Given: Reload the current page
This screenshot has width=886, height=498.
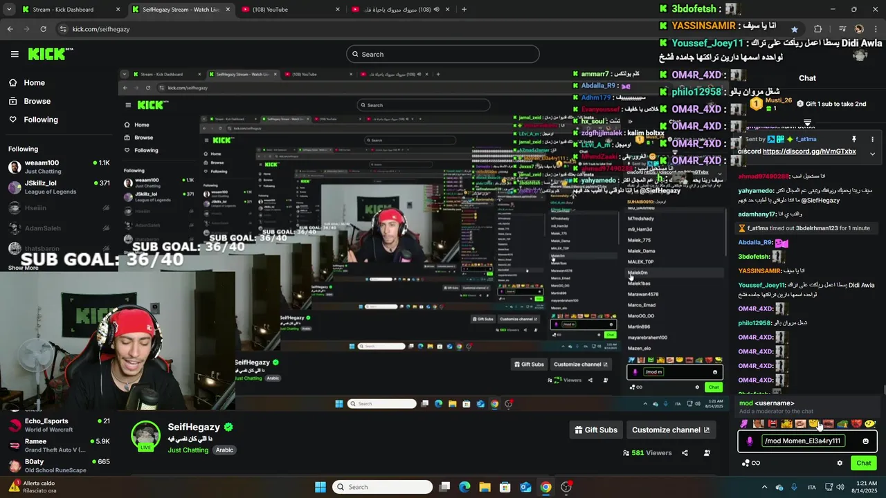Looking at the screenshot, I should click(43, 29).
